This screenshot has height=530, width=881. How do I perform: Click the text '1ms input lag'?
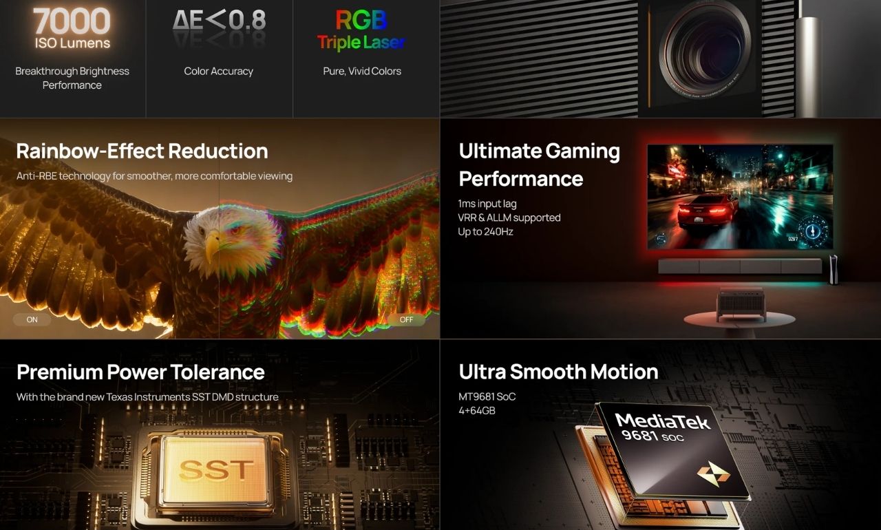pyautogui.click(x=487, y=204)
